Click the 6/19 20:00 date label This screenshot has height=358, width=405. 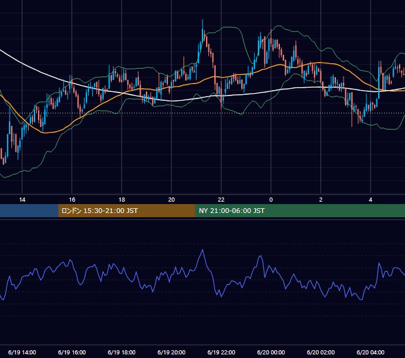(172, 352)
